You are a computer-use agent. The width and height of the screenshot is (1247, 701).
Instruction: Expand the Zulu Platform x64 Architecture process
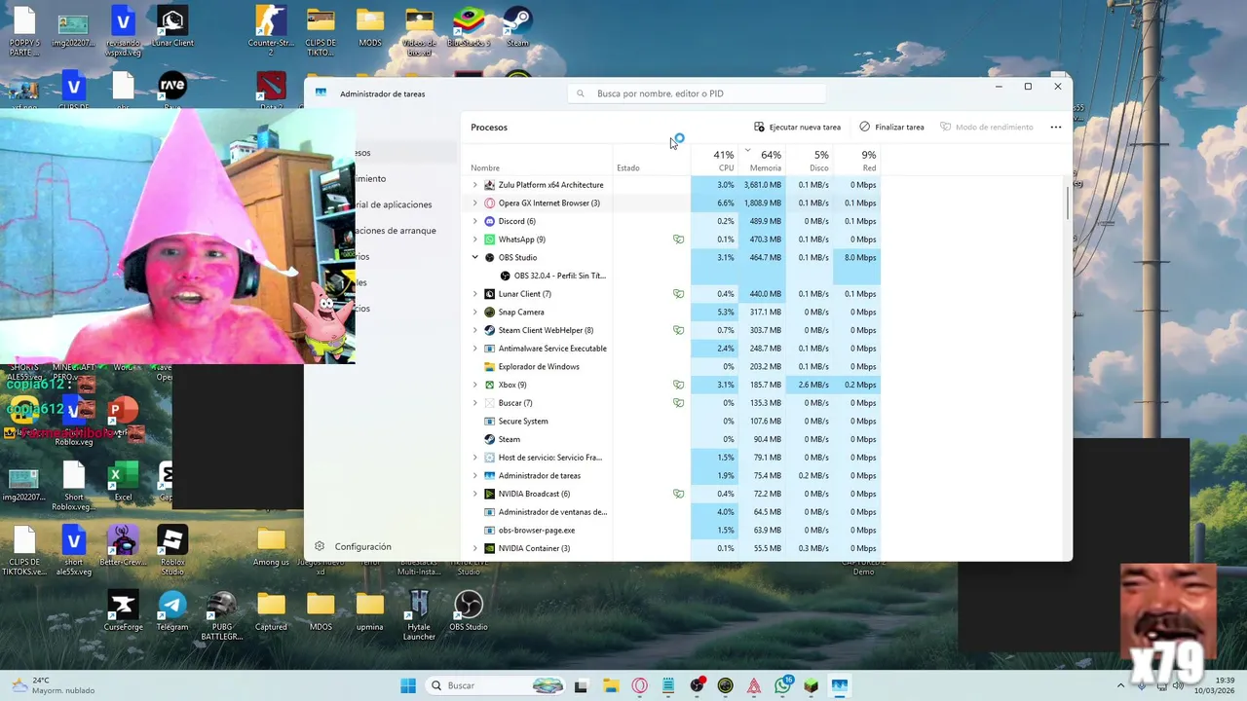(475, 185)
